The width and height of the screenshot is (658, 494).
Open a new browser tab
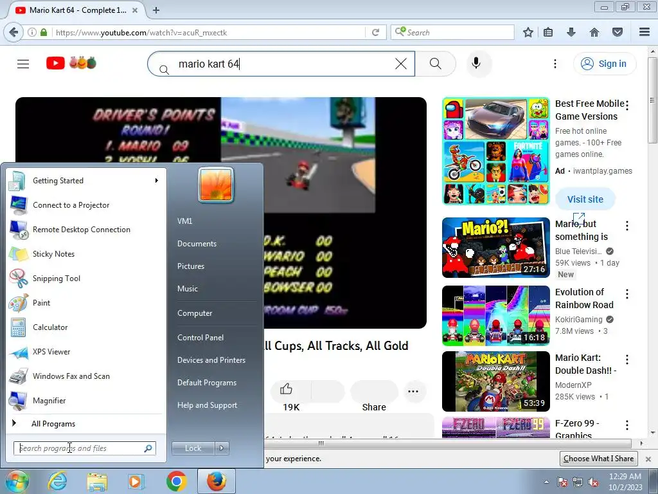pos(156,10)
